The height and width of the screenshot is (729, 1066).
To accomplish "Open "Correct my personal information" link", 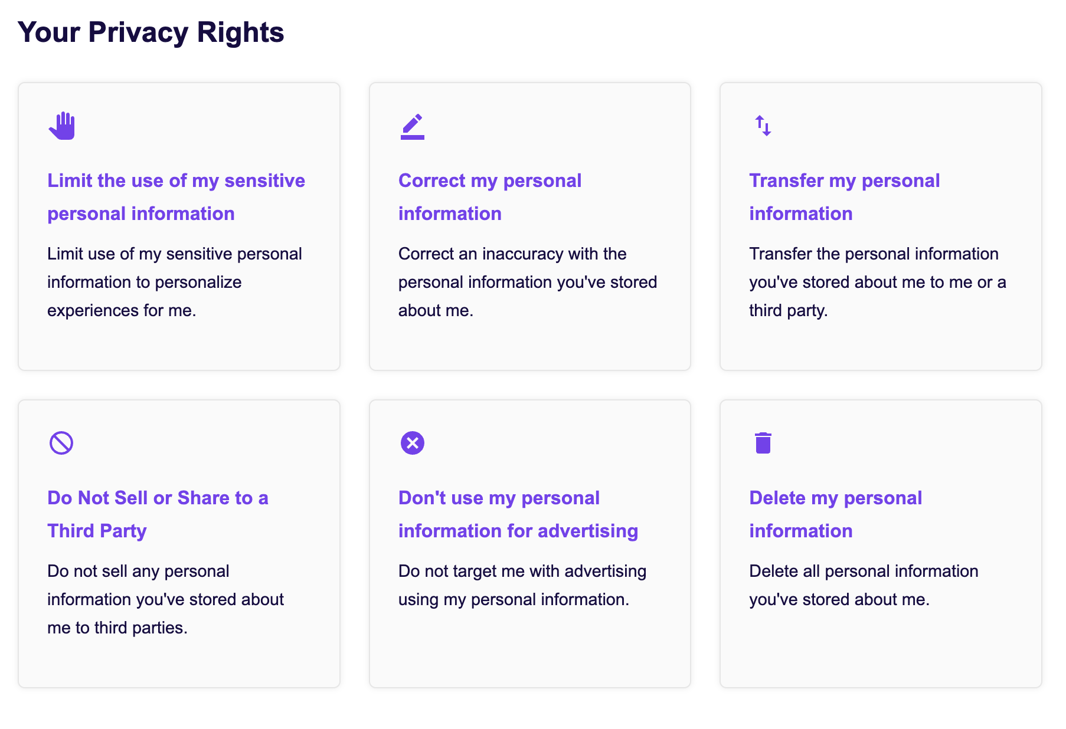I will (490, 197).
